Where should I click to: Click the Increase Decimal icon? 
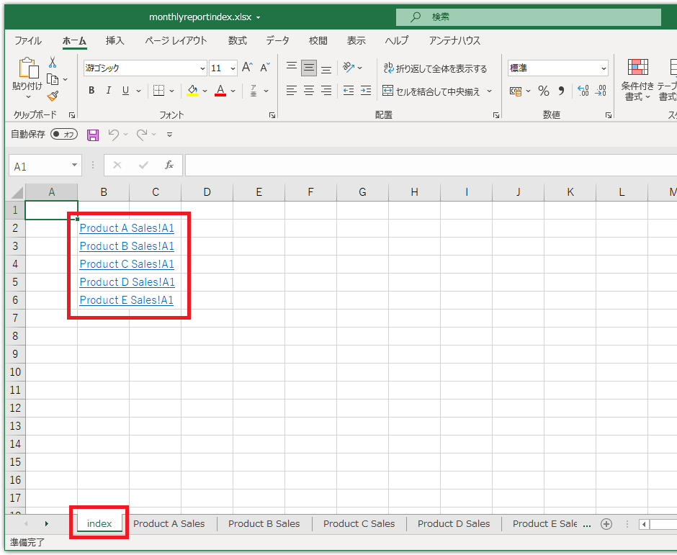(583, 91)
